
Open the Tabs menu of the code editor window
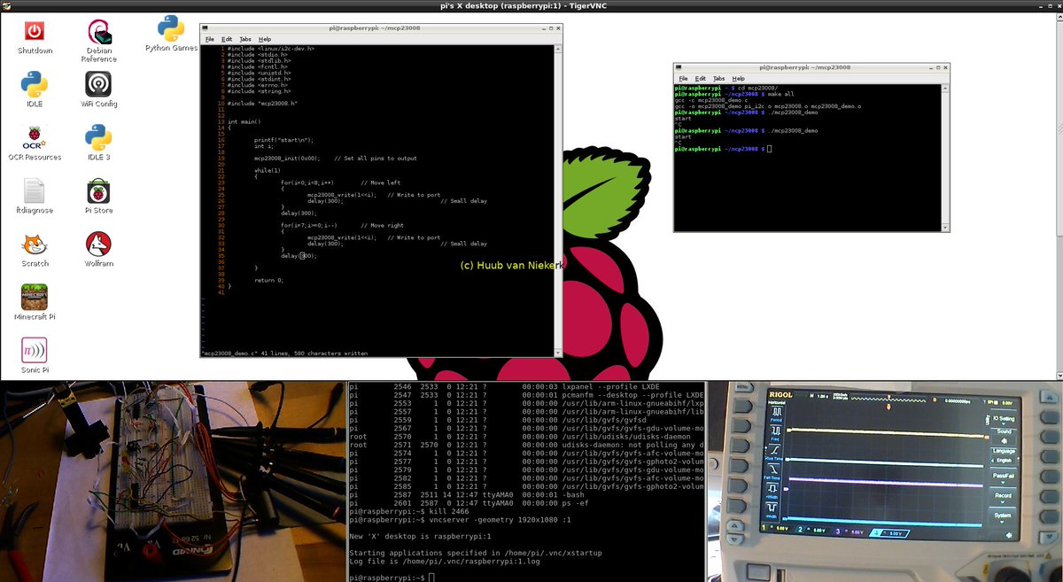click(x=244, y=39)
